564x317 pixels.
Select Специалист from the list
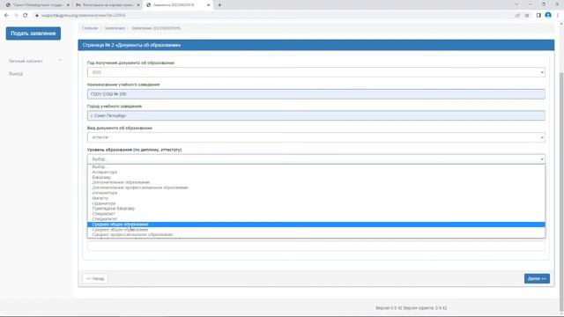[x=316, y=214]
